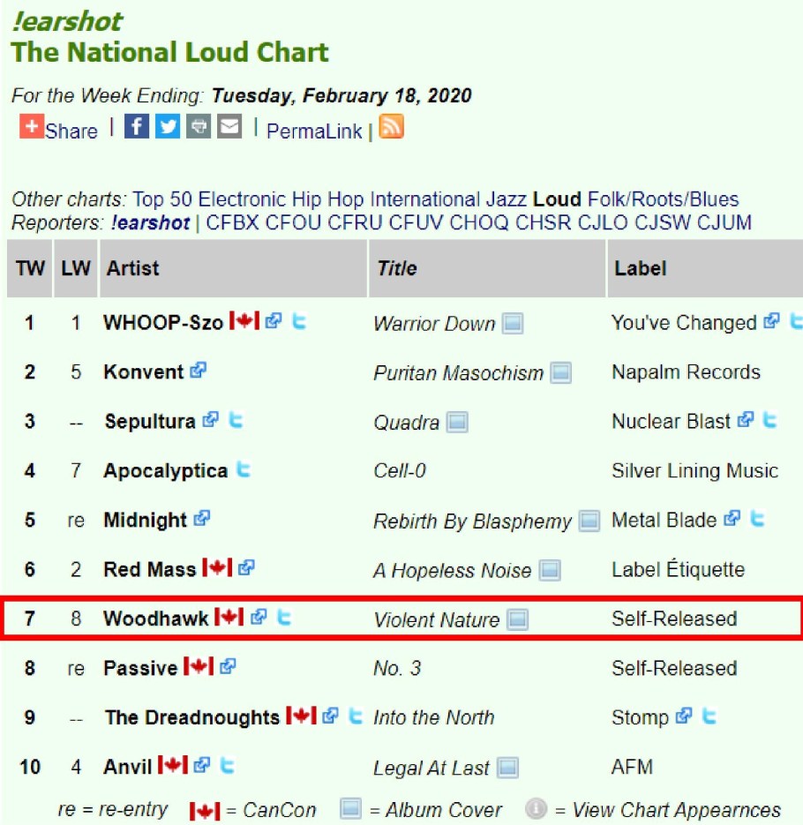Click Sepultura's Twitter icon

236,421
